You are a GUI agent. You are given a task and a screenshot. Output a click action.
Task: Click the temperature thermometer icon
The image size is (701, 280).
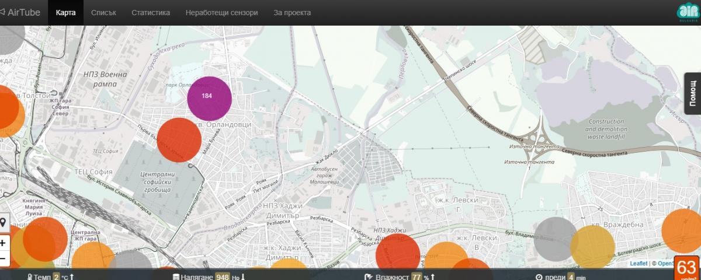29,276
